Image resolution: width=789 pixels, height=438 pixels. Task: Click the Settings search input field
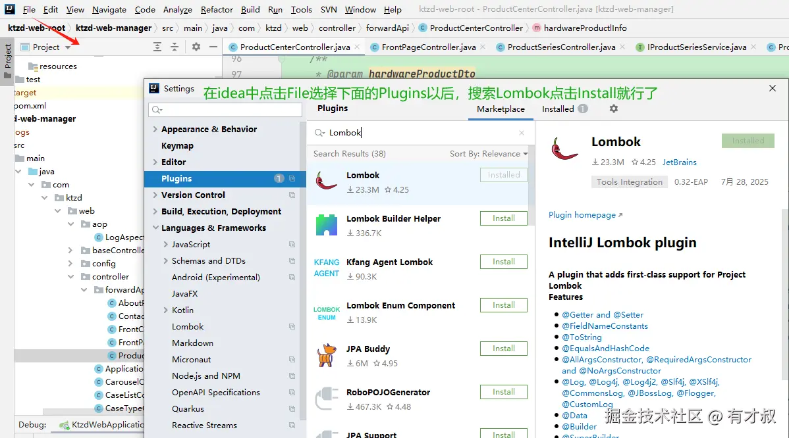(x=225, y=109)
